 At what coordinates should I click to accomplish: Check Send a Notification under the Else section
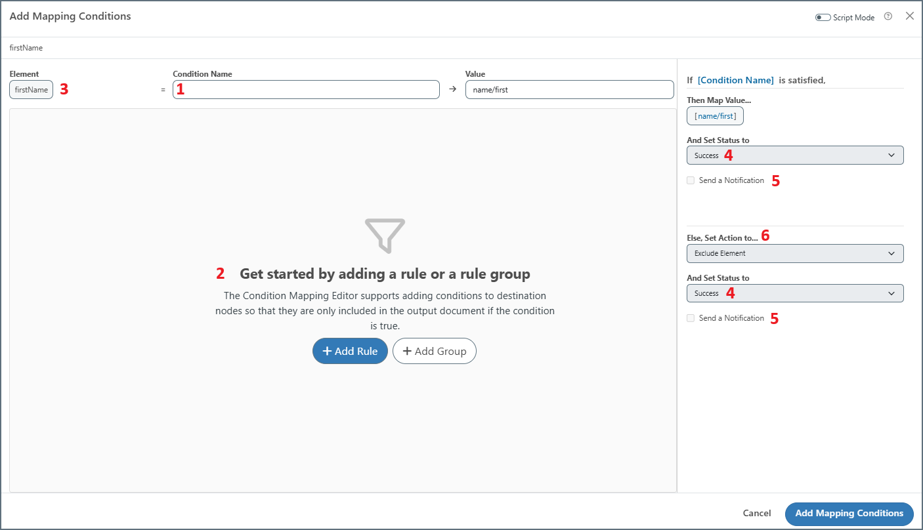(x=691, y=317)
